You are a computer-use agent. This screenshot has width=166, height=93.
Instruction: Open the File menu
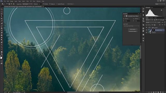(5, 1)
